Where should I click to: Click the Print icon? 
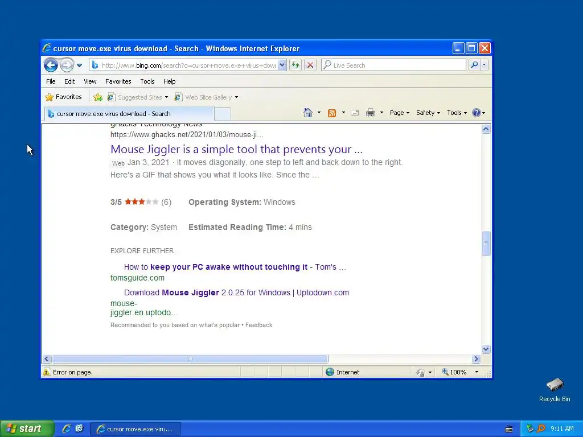tap(370, 113)
